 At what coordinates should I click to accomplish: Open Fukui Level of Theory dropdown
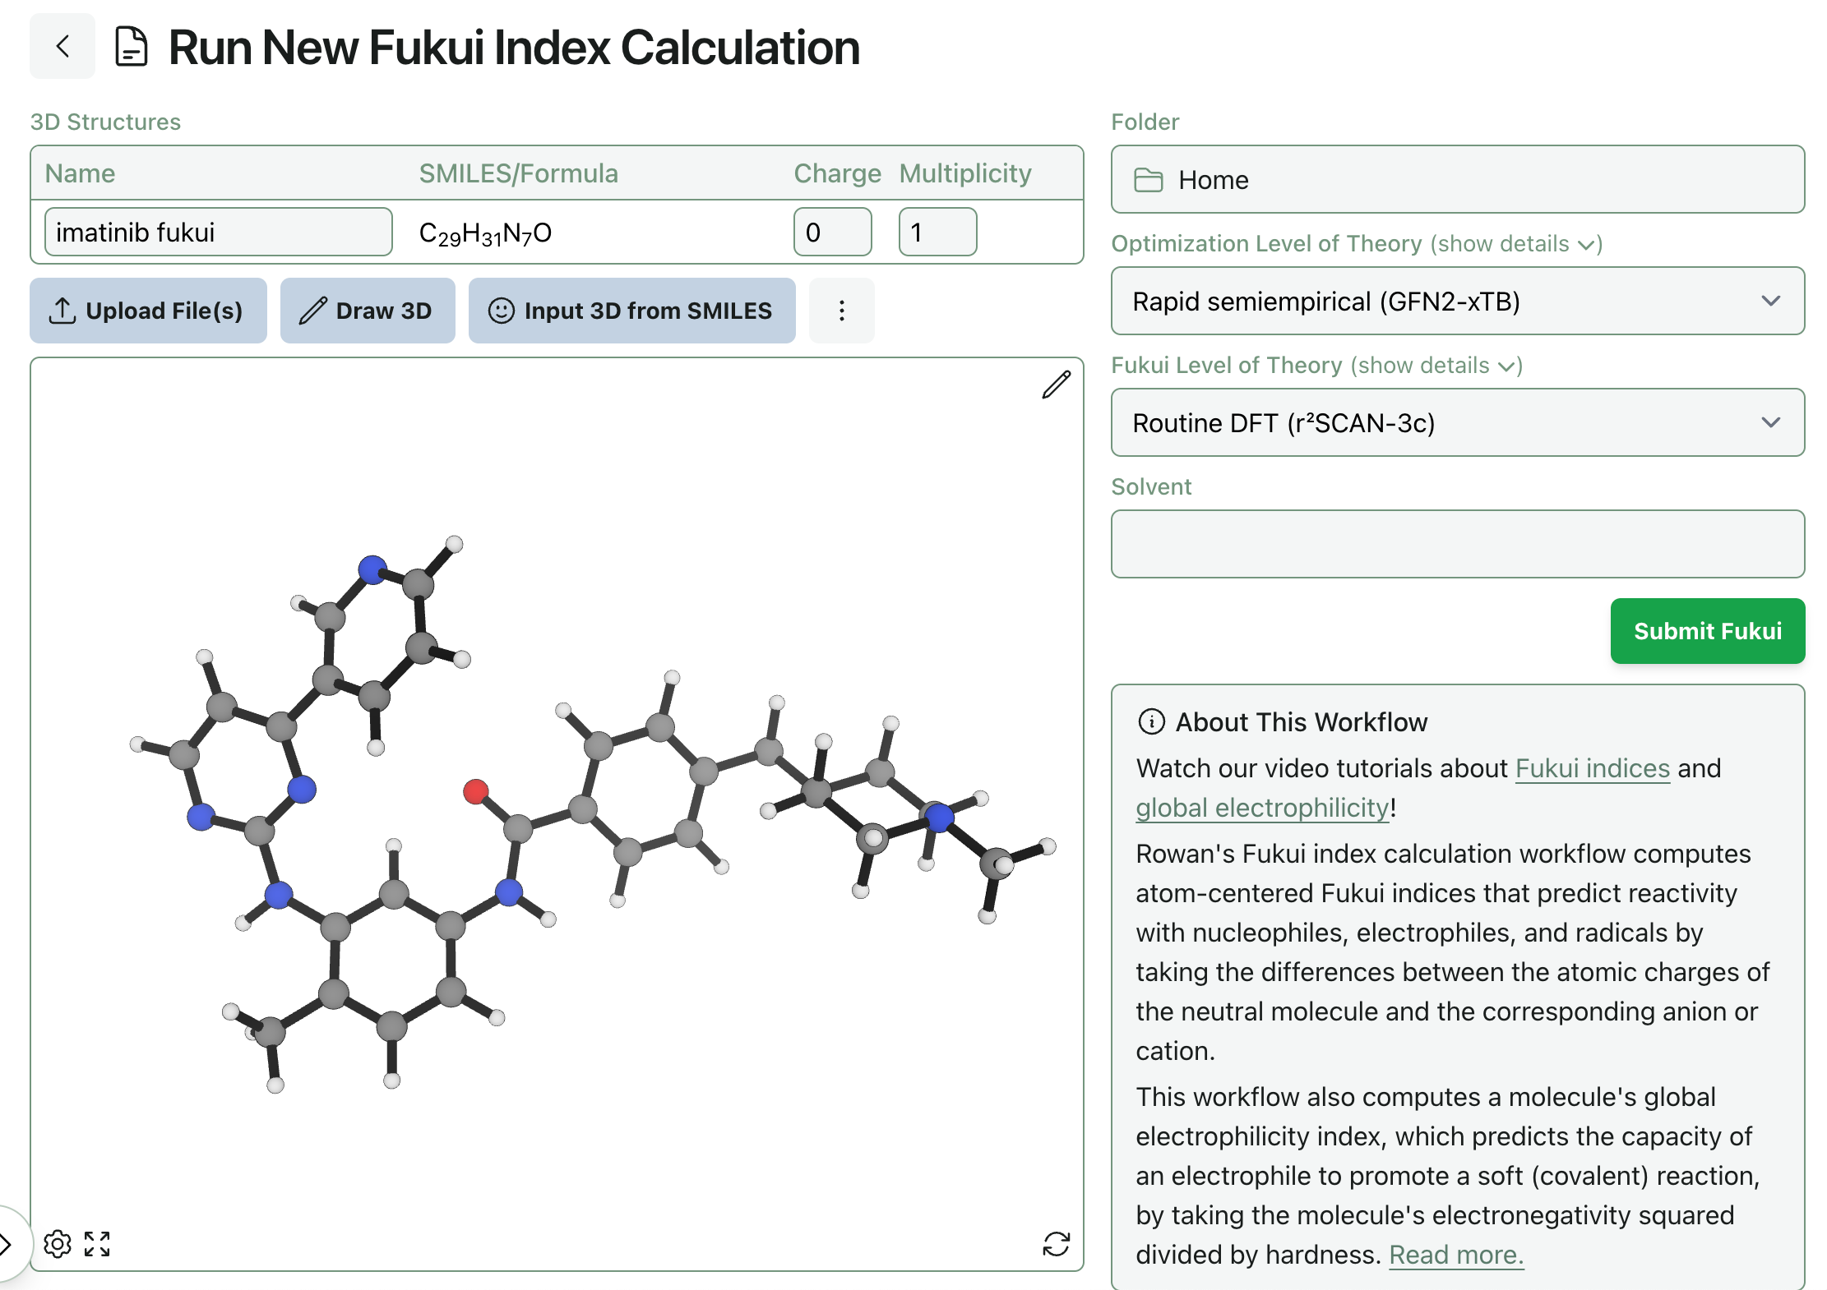coord(1457,422)
